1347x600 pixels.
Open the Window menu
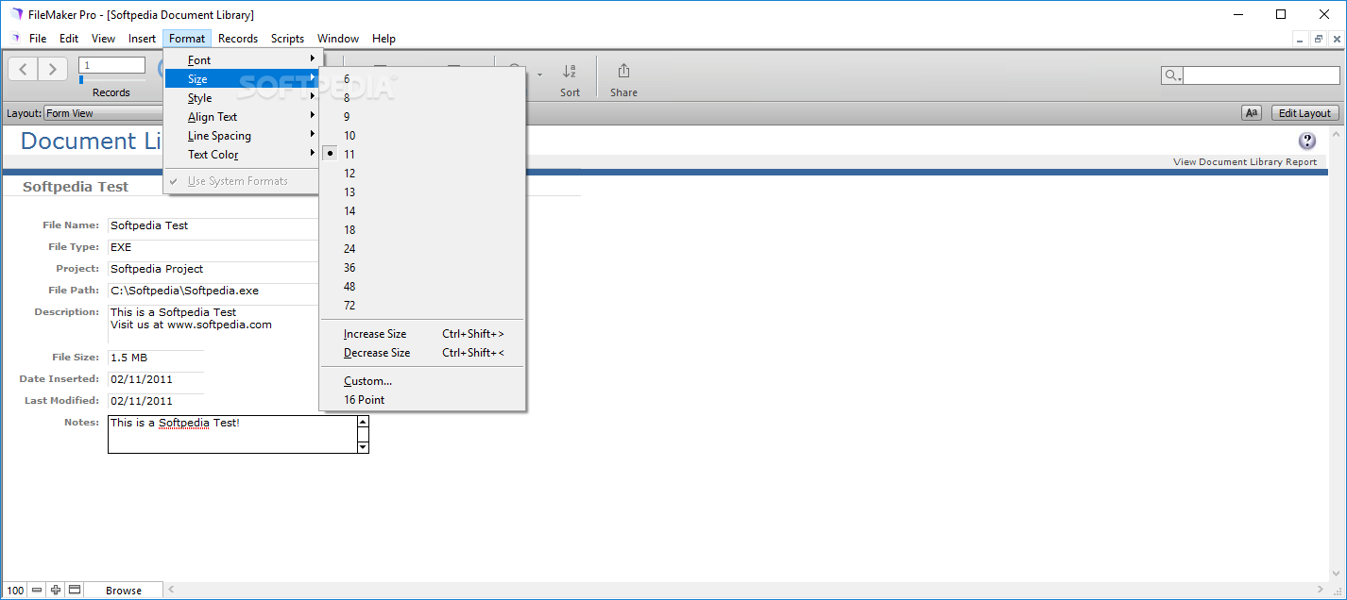tap(338, 39)
